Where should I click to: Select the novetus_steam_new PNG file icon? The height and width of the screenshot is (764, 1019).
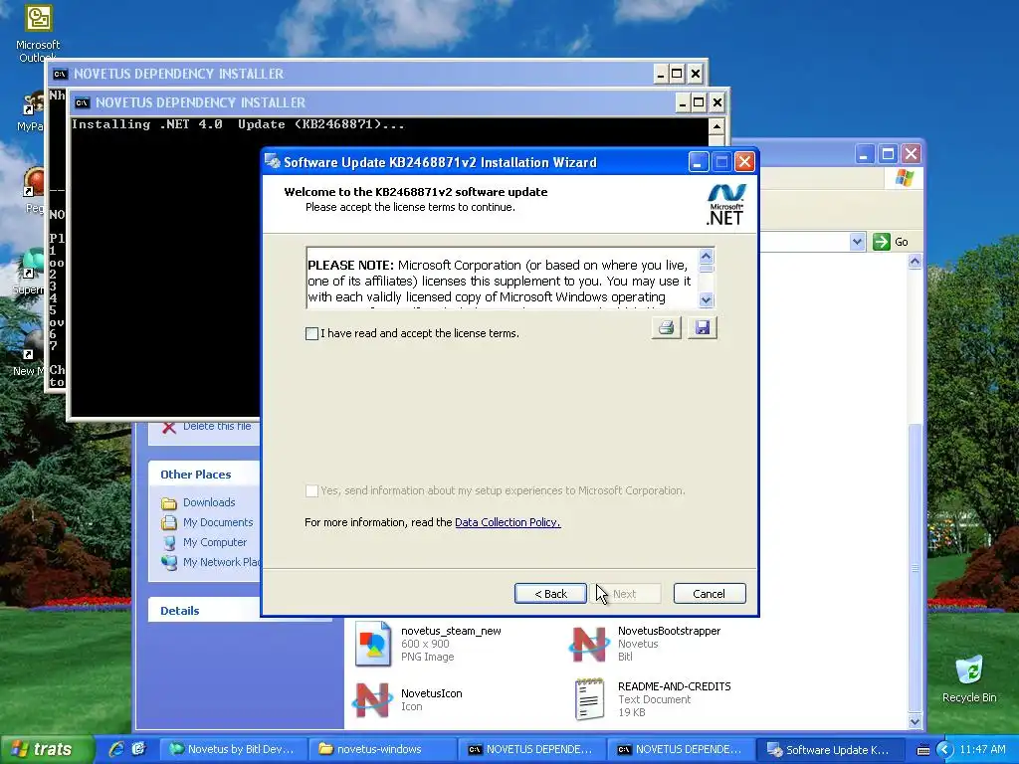[373, 644]
